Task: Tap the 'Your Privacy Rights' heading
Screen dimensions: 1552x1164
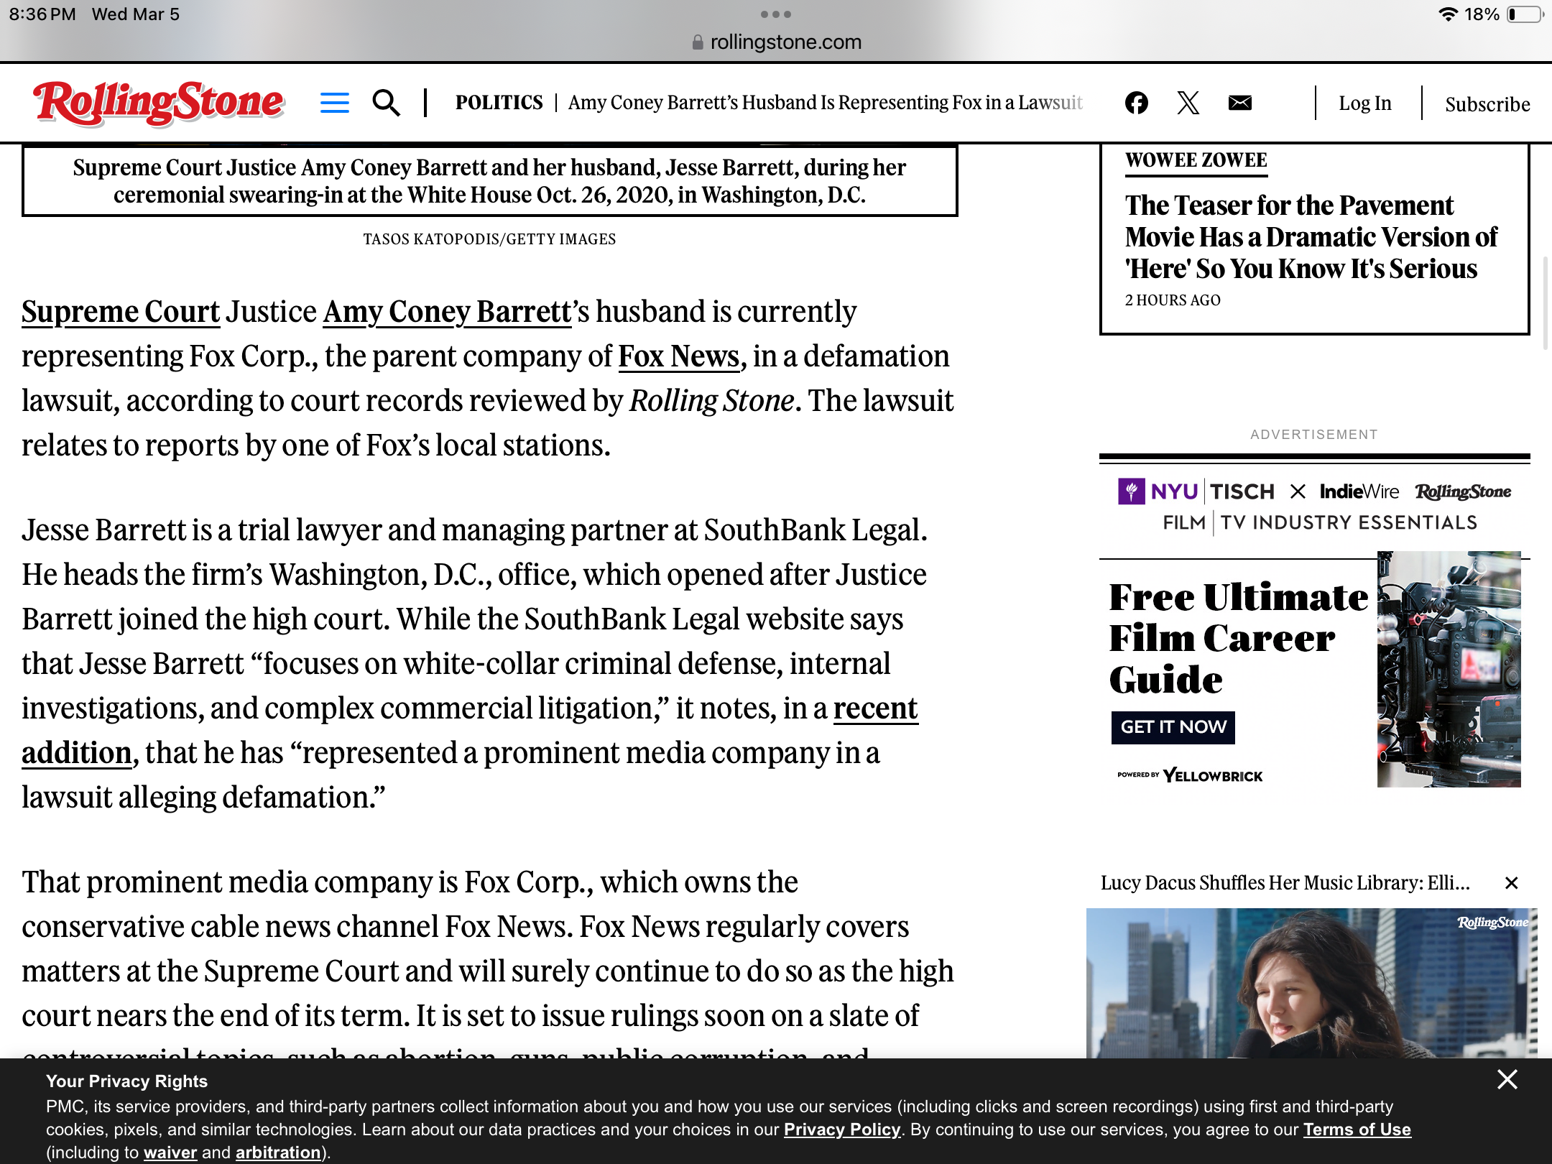Action: click(126, 1081)
